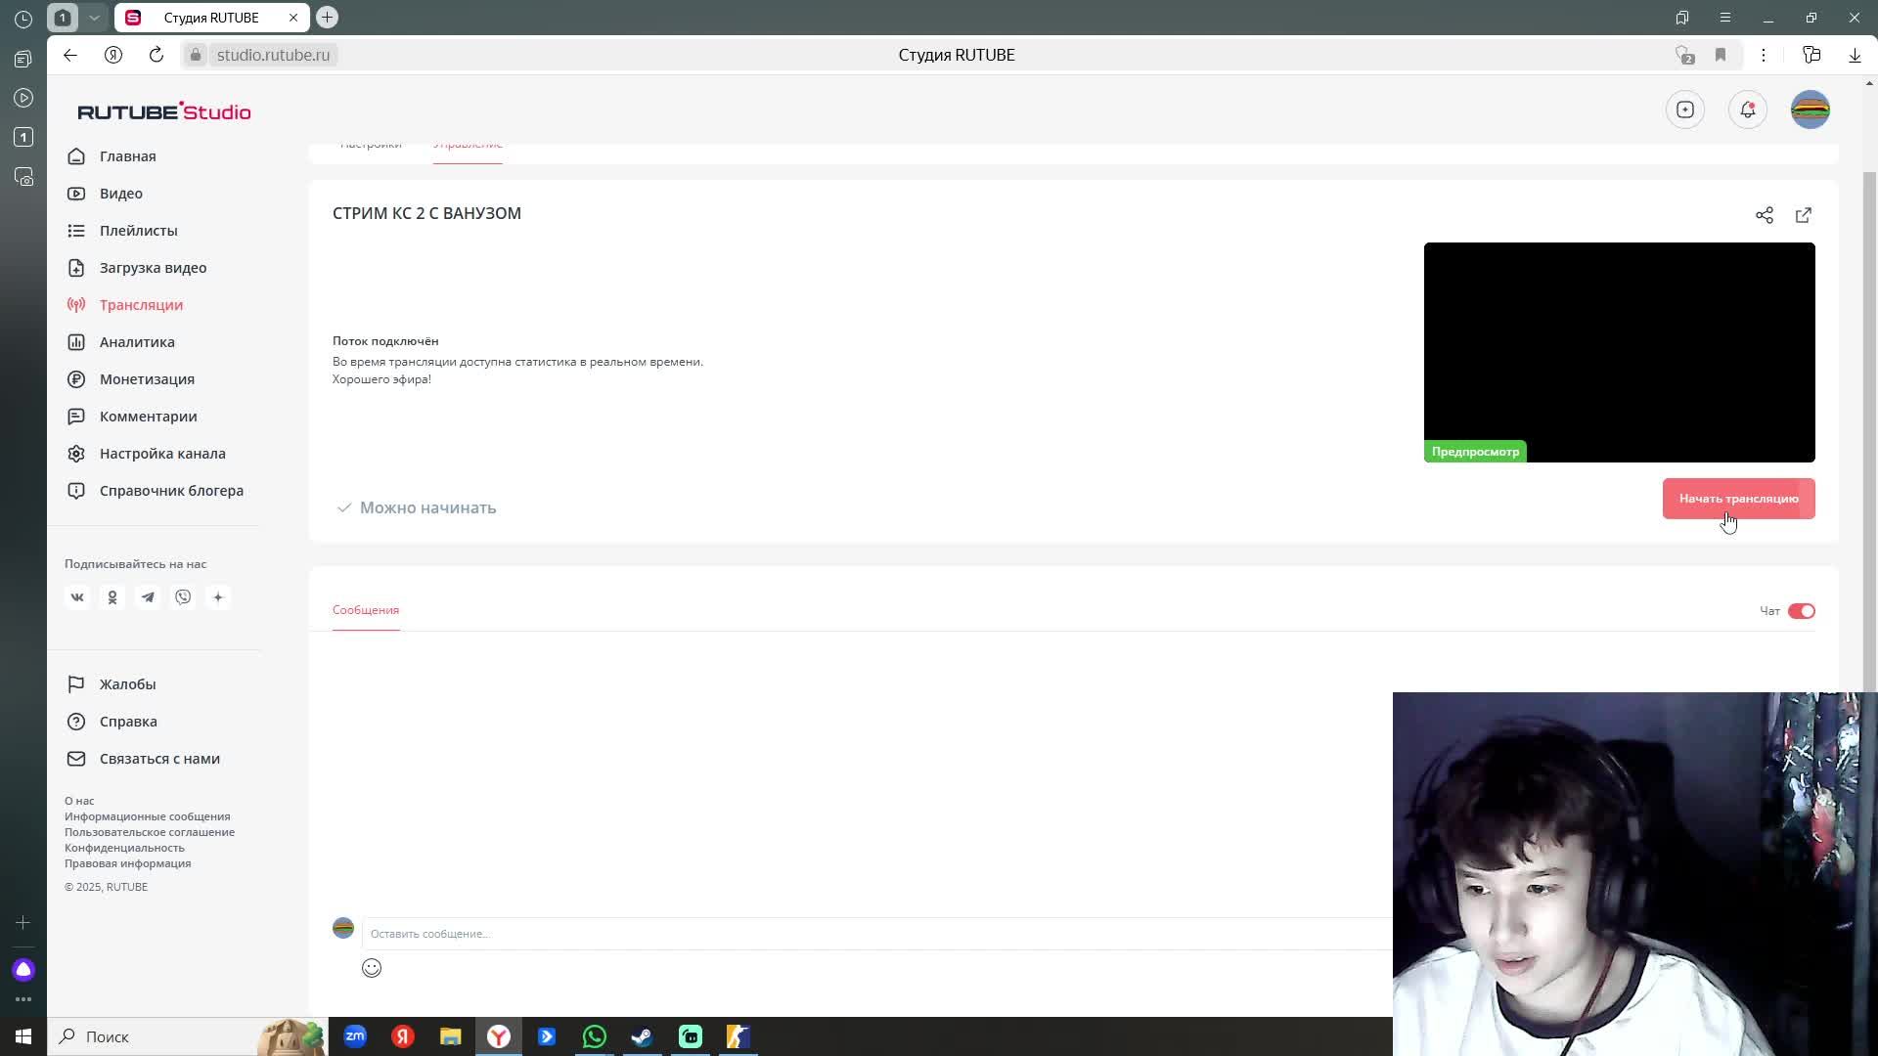
Task: Close the Студия RUTUBE tab
Action: 293,18
